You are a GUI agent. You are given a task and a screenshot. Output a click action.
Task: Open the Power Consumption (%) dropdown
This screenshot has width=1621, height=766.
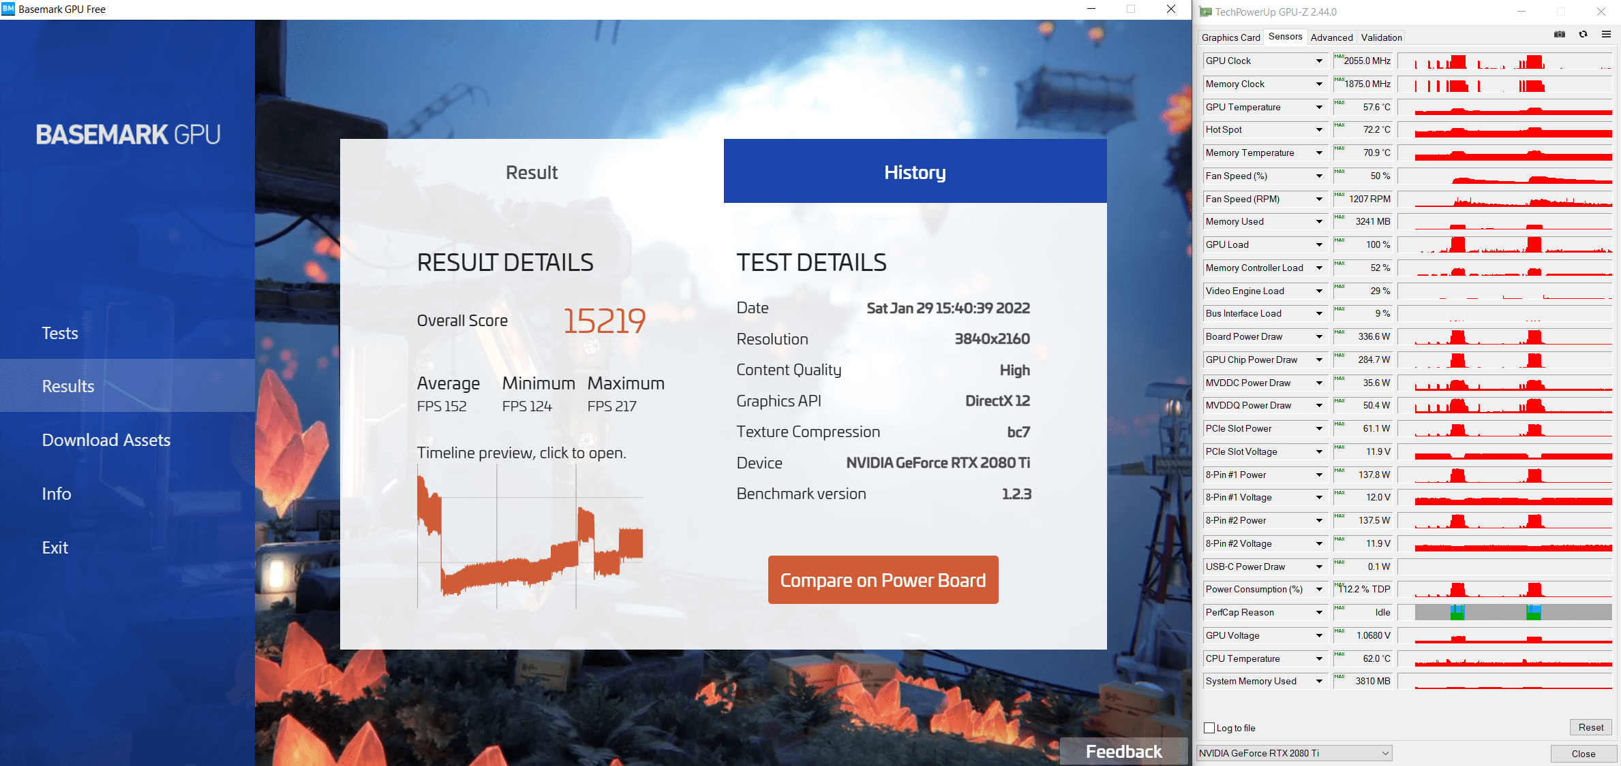[1319, 590]
